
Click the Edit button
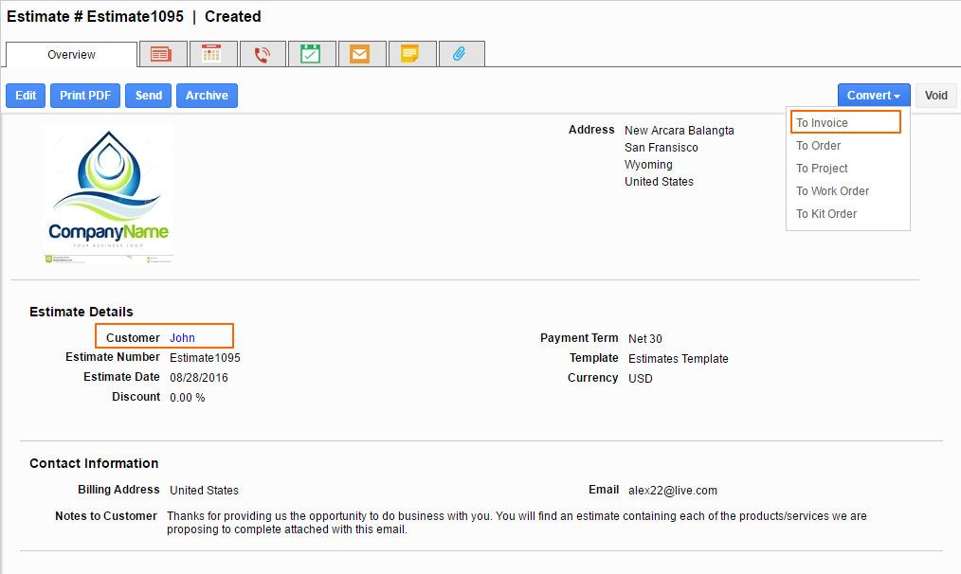26,96
